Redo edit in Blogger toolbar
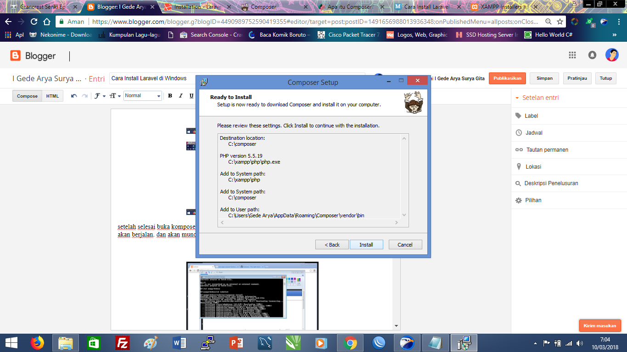 pyautogui.click(x=84, y=96)
